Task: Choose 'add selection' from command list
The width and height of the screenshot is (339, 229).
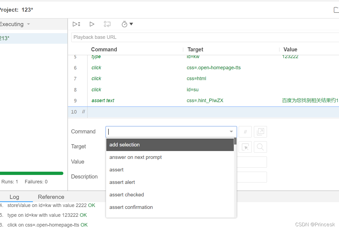Action: tap(170, 145)
